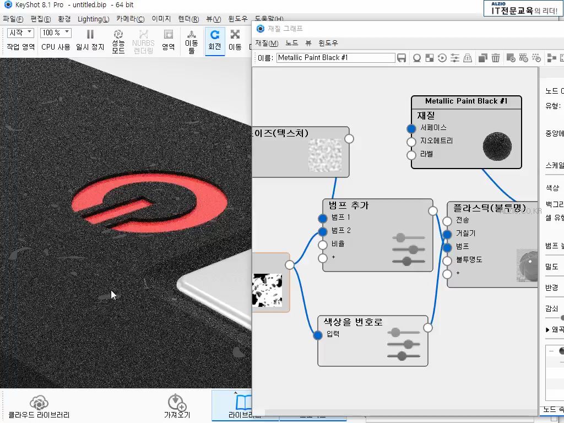
Task: Open the 파일 menu
Action: coord(13,19)
